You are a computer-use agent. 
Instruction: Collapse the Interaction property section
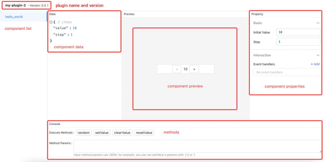click(x=318, y=55)
